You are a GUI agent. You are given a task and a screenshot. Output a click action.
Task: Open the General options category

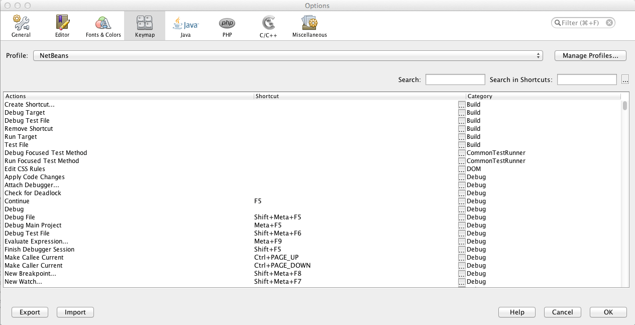[21, 26]
